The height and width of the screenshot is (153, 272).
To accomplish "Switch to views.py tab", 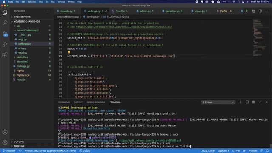I will 199,11.
